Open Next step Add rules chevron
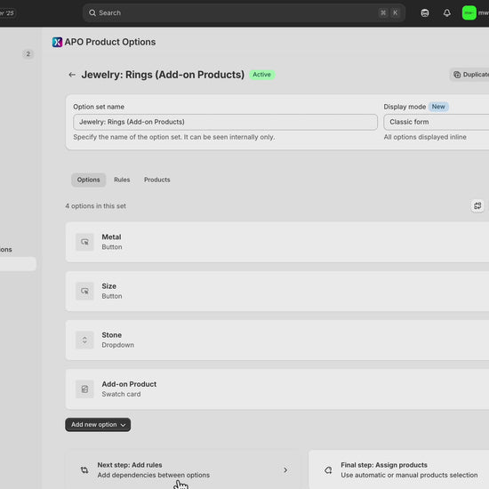This screenshot has height=489, width=489. 285,470
